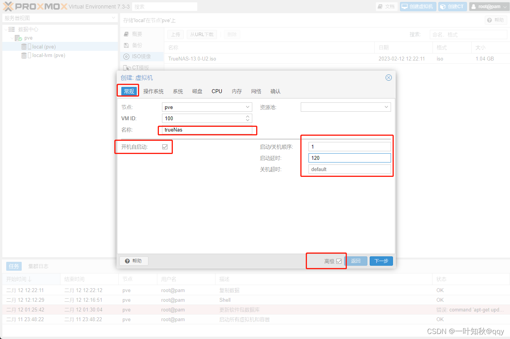This screenshot has height=339, width=510.
Task: Switch to the 确认 tab
Action: (x=276, y=91)
